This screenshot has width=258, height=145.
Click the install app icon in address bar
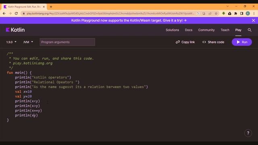click(204, 13)
